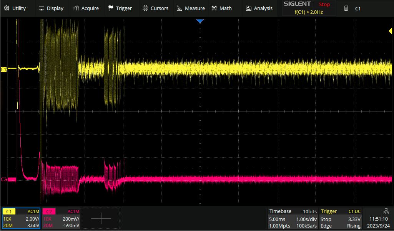Open the Utility menu
This screenshot has height=231, width=394.
15,8
